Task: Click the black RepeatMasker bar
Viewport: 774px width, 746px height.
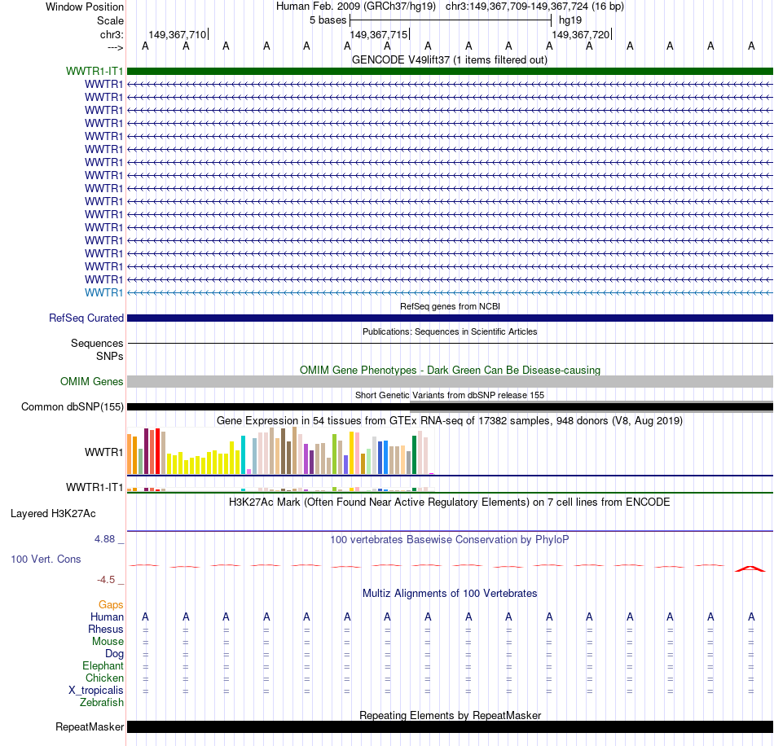Action: coord(450,726)
